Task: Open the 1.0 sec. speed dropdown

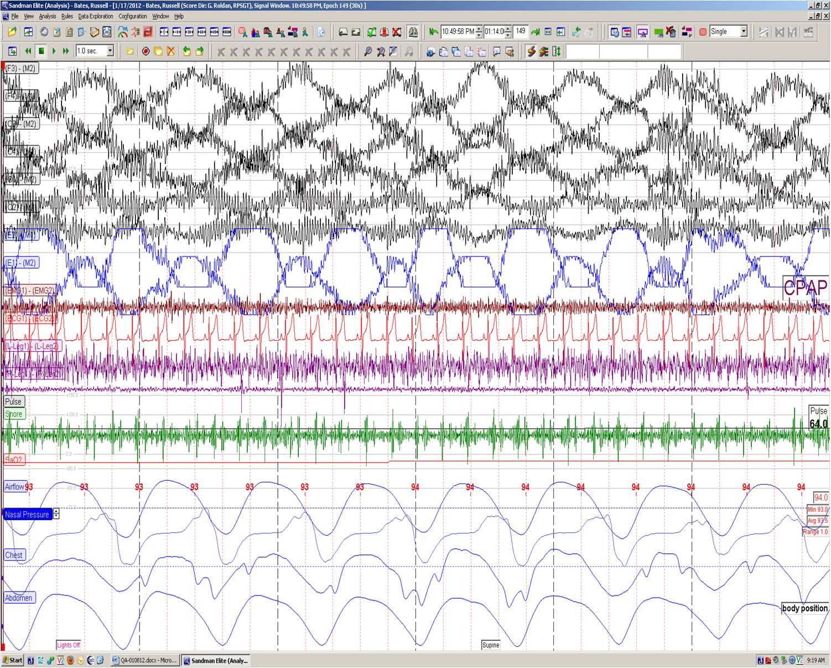Action: 110,52
